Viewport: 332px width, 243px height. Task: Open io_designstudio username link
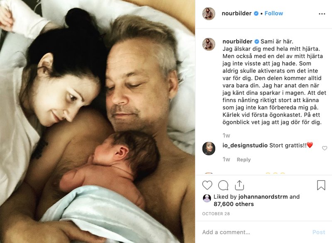pos(245,146)
